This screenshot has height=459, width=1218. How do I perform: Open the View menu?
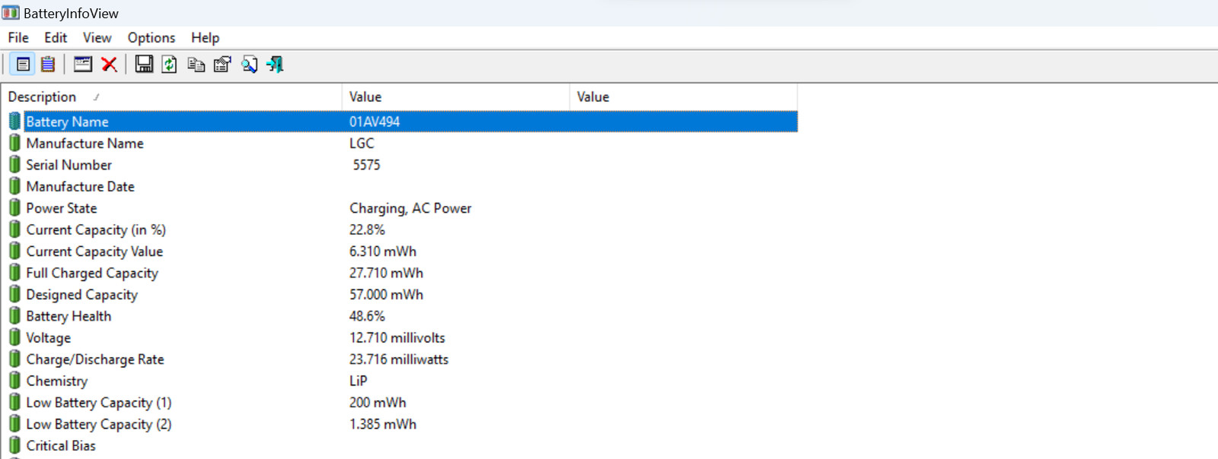click(x=97, y=37)
